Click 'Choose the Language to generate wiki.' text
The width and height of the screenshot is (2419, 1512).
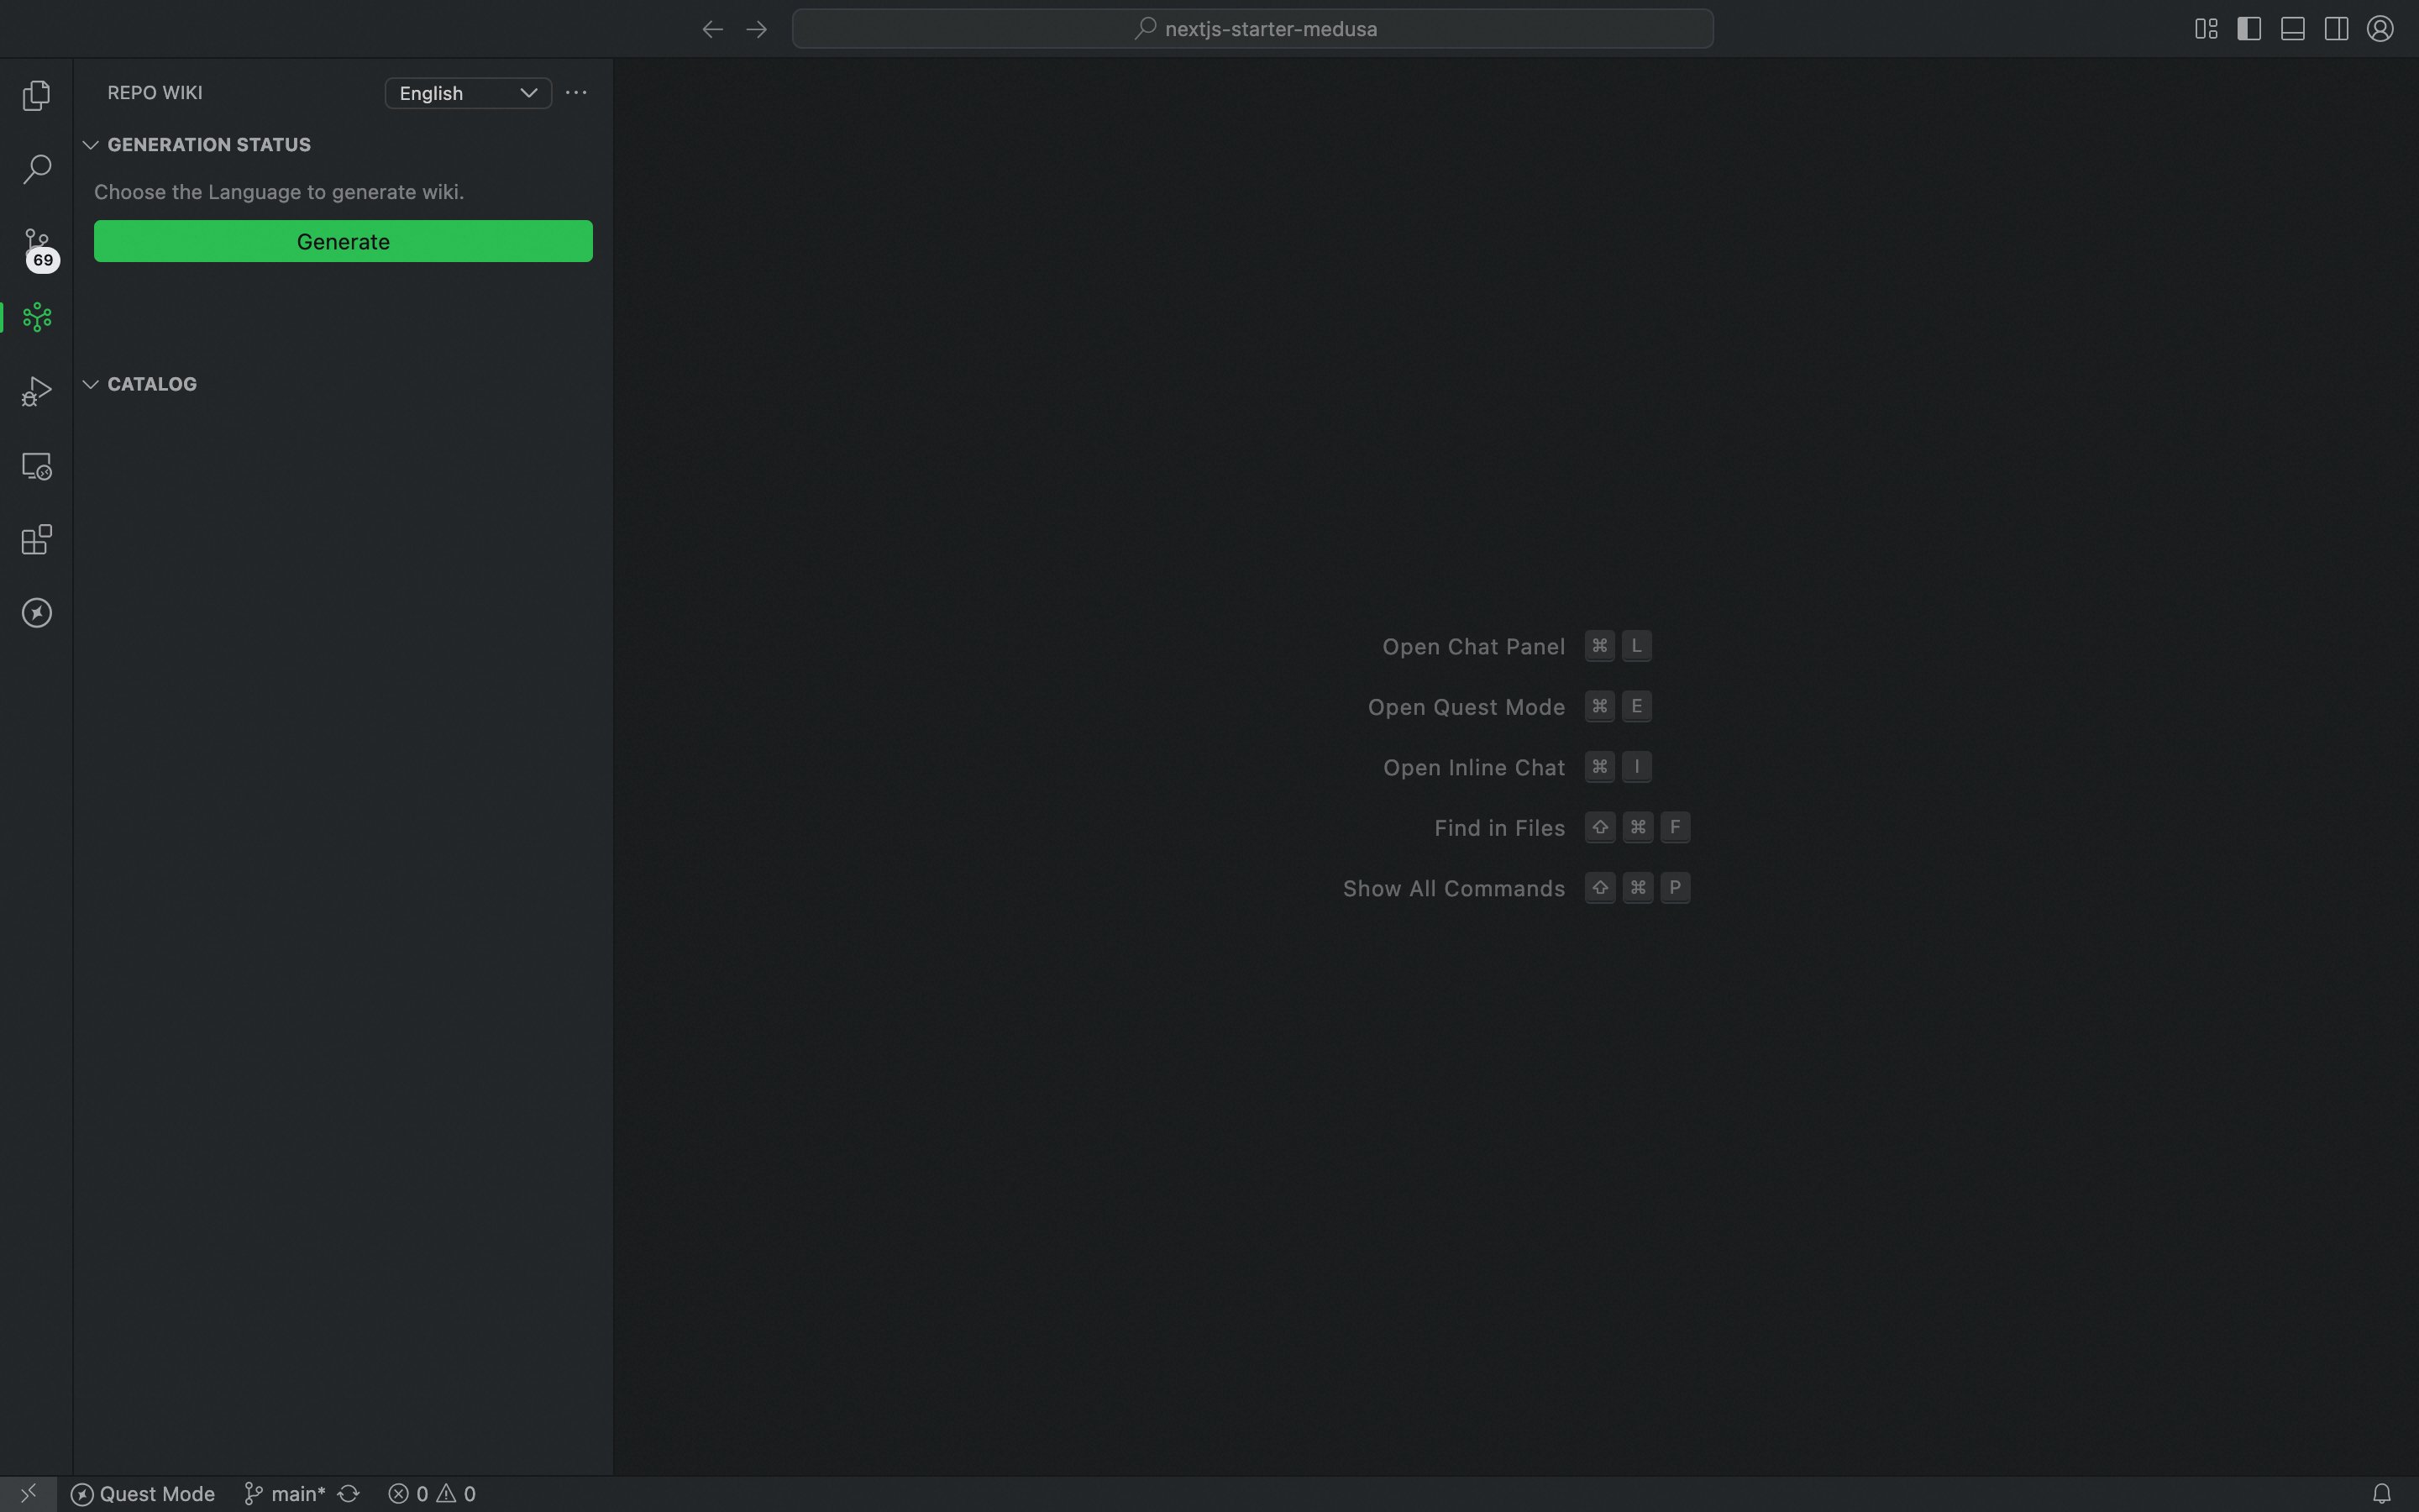click(x=279, y=192)
